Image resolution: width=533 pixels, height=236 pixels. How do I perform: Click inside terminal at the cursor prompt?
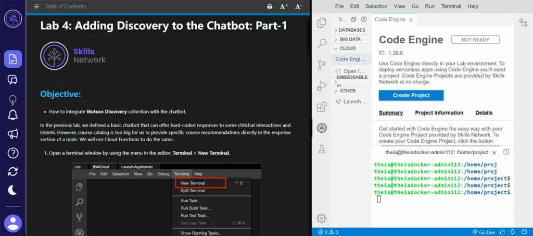tap(379, 200)
